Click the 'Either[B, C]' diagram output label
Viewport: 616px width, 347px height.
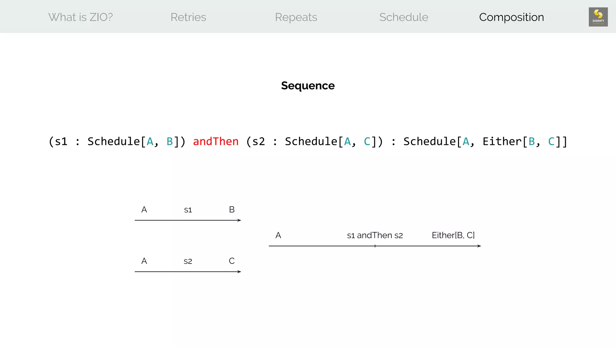[453, 235]
